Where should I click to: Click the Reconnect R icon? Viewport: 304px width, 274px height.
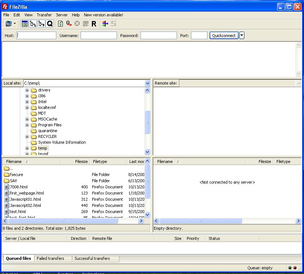coord(94,24)
